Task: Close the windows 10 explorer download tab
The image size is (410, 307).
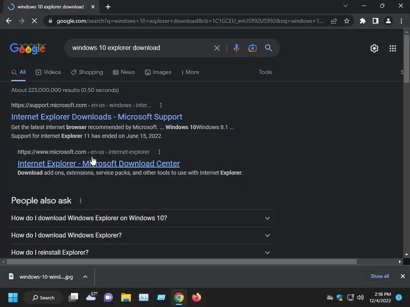Action: (93, 7)
